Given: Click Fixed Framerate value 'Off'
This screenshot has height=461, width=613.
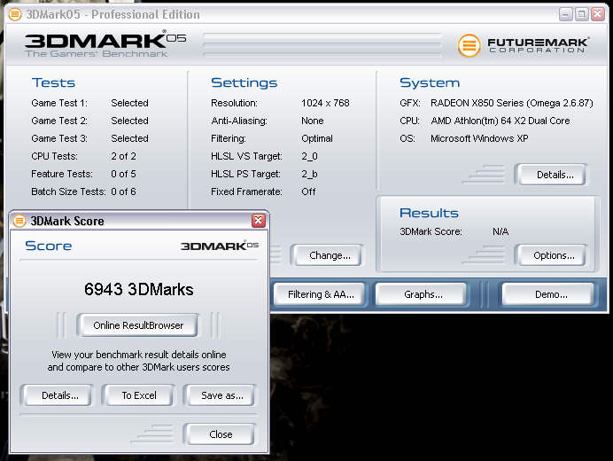Looking at the screenshot, I should click(x=308, y=191).
